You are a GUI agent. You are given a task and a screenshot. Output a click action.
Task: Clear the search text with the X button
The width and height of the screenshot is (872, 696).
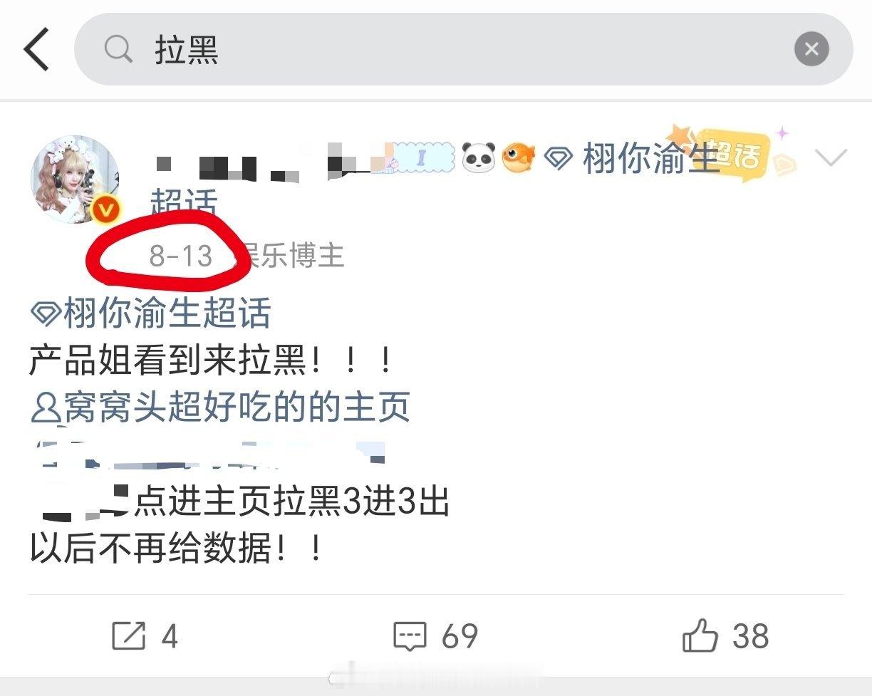[x=811, y=49]
